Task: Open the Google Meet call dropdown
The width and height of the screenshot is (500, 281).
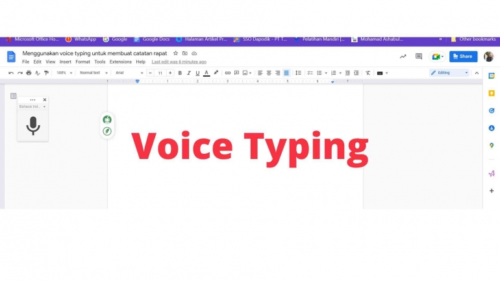Action: pos(437,56)
